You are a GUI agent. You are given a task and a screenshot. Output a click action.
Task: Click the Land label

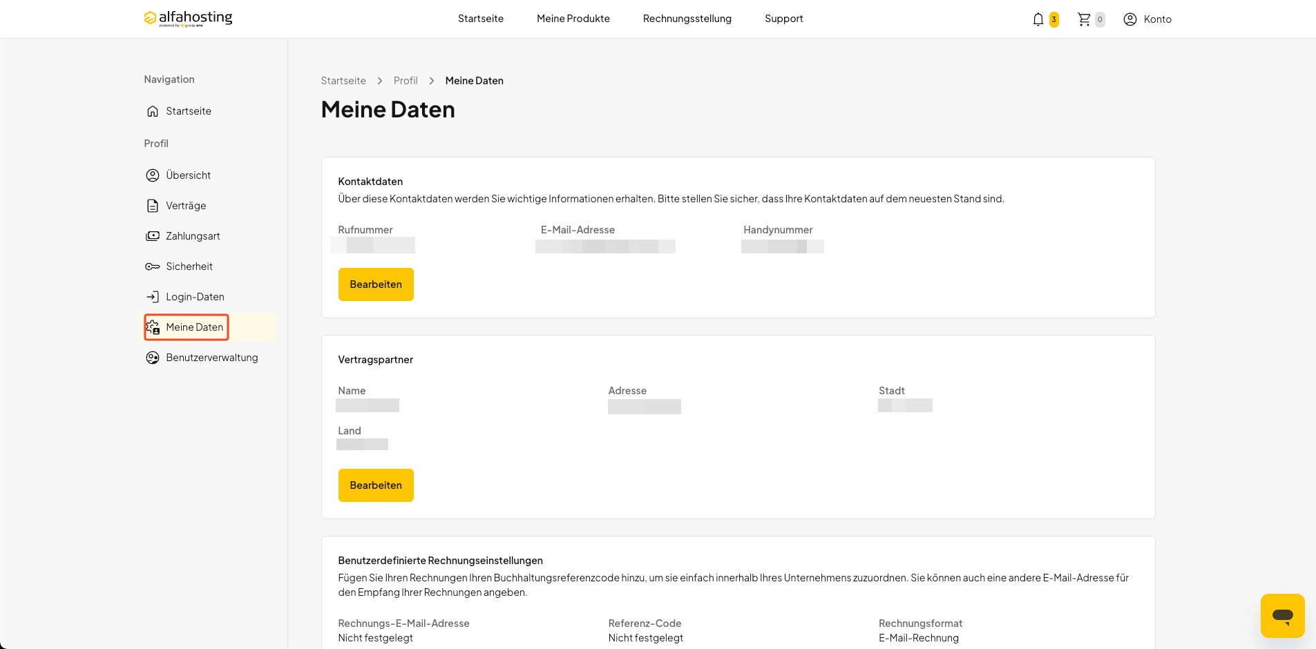click(350, 431)
